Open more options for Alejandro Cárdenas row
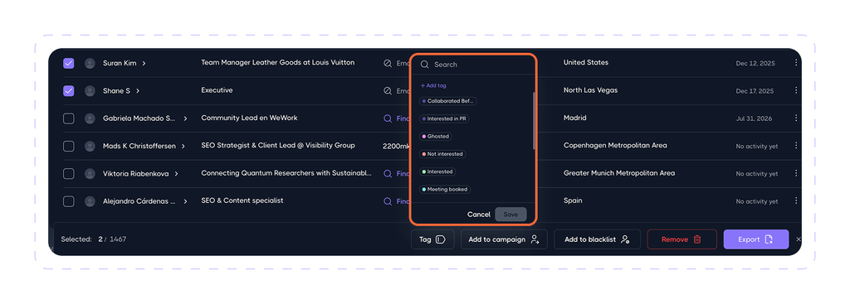Screen dimensions: 850x304 click(796, 200)
